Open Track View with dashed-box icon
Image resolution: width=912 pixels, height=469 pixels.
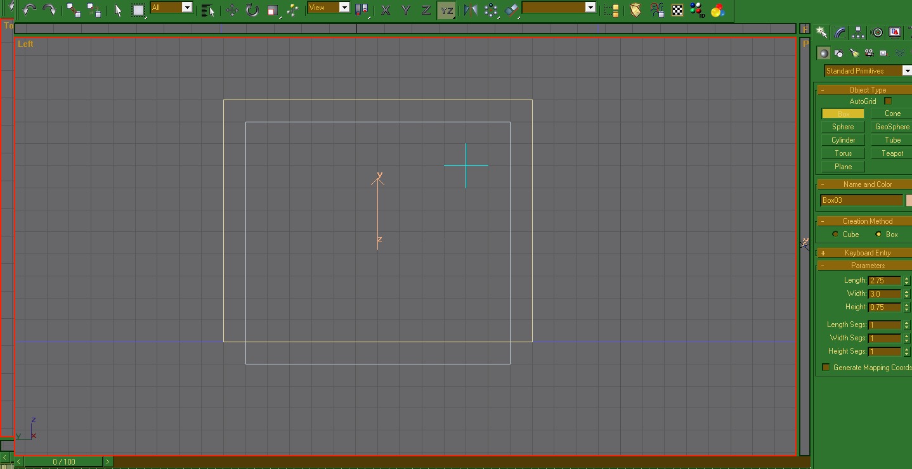(x=611, y=10)
